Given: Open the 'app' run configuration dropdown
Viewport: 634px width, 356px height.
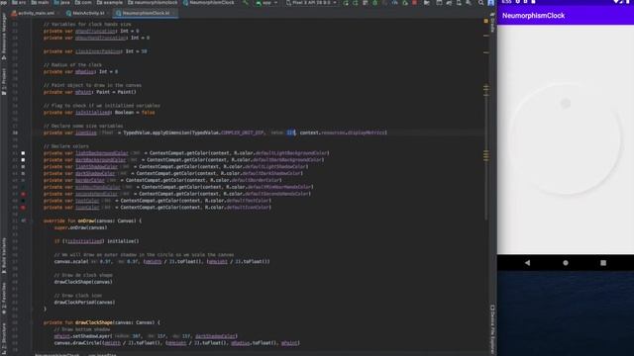Looking at the screenshot, I should tap(266, 3).
